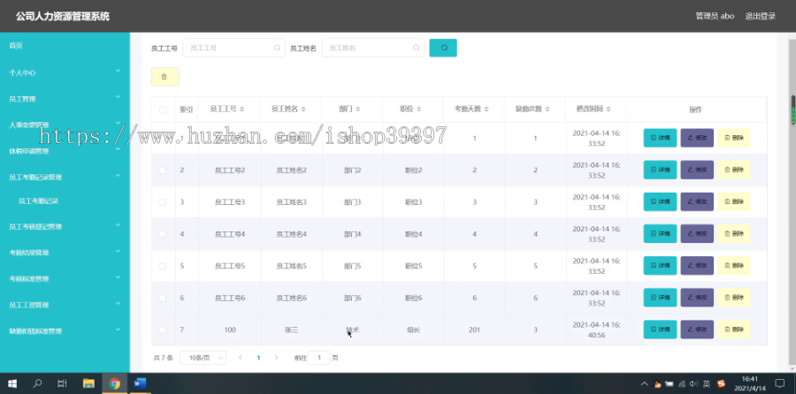Open Windows taskbar search
Viewport: 796px width, 394px height.
point(37,383)
